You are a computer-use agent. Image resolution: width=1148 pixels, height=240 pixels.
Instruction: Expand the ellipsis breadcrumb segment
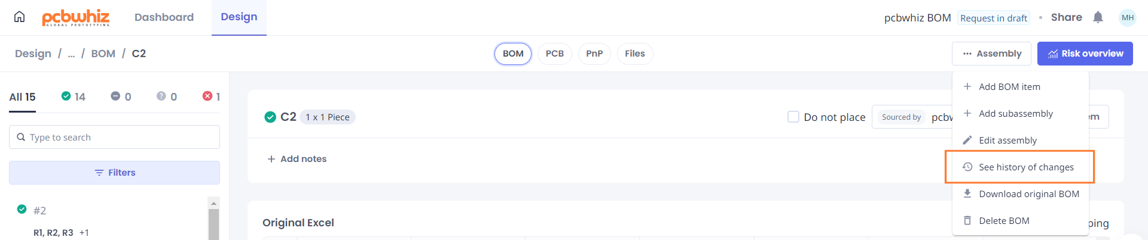pyautogui.click(x=71, y=54)
